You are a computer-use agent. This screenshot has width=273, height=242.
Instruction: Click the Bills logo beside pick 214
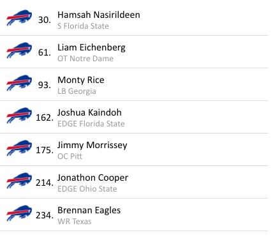(19, 181)
